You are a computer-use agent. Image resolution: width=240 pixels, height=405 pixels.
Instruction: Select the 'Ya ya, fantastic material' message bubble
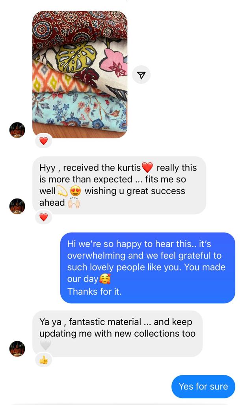coord(117,333)
